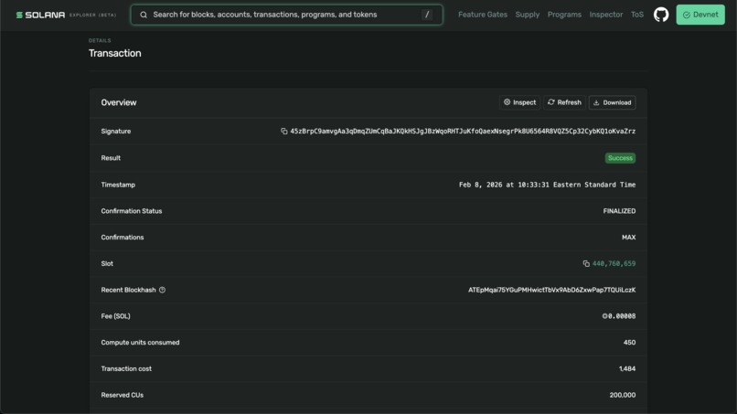This screenshot has height=414, width=737.
Task: Click the Reserved CUs value 200,000
Action: pos(623,395)
